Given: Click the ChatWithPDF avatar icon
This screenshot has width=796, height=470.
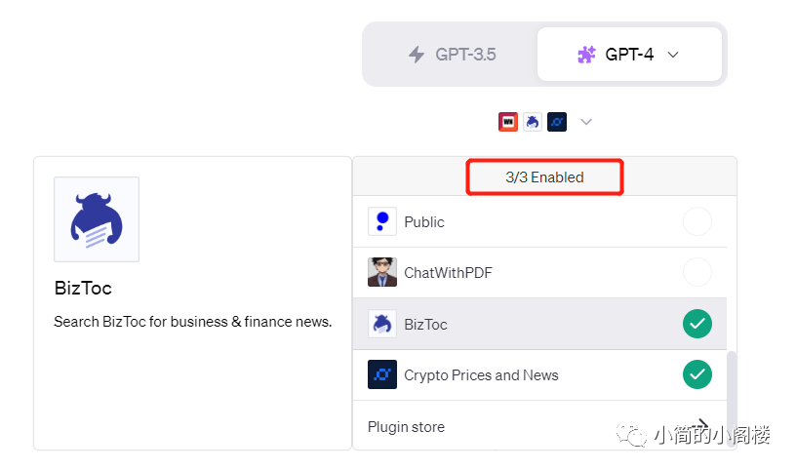Looking at the screenshot, I should coord(382,272).
